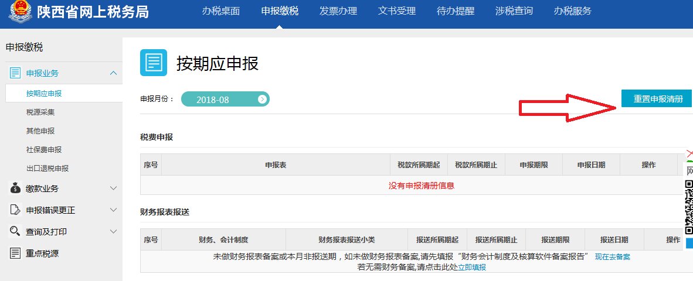The width and height of the screenshot is (693, 281).
Task: Close the floating QR code panel
Action: pyautogui.click(x=690, y=153)
